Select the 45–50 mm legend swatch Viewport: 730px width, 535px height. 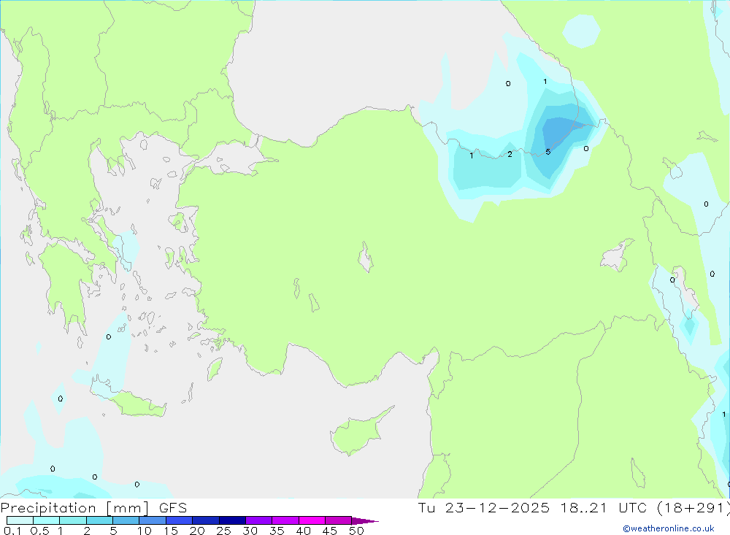pyautogui.click(x=339, y=520)
